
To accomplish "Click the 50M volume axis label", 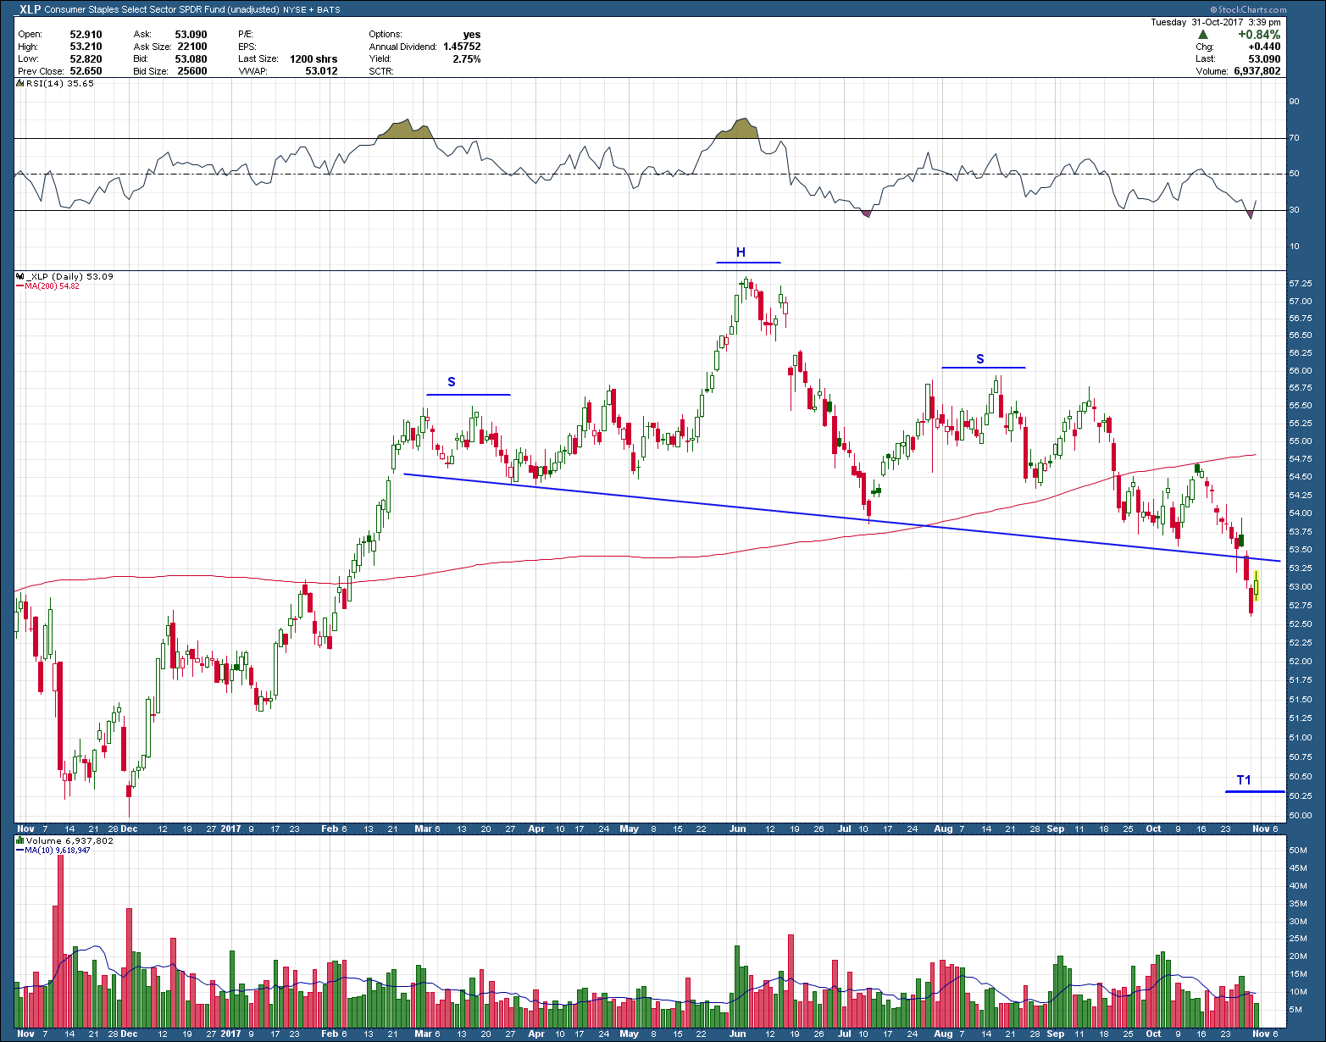I will [x=1297, y=850].
